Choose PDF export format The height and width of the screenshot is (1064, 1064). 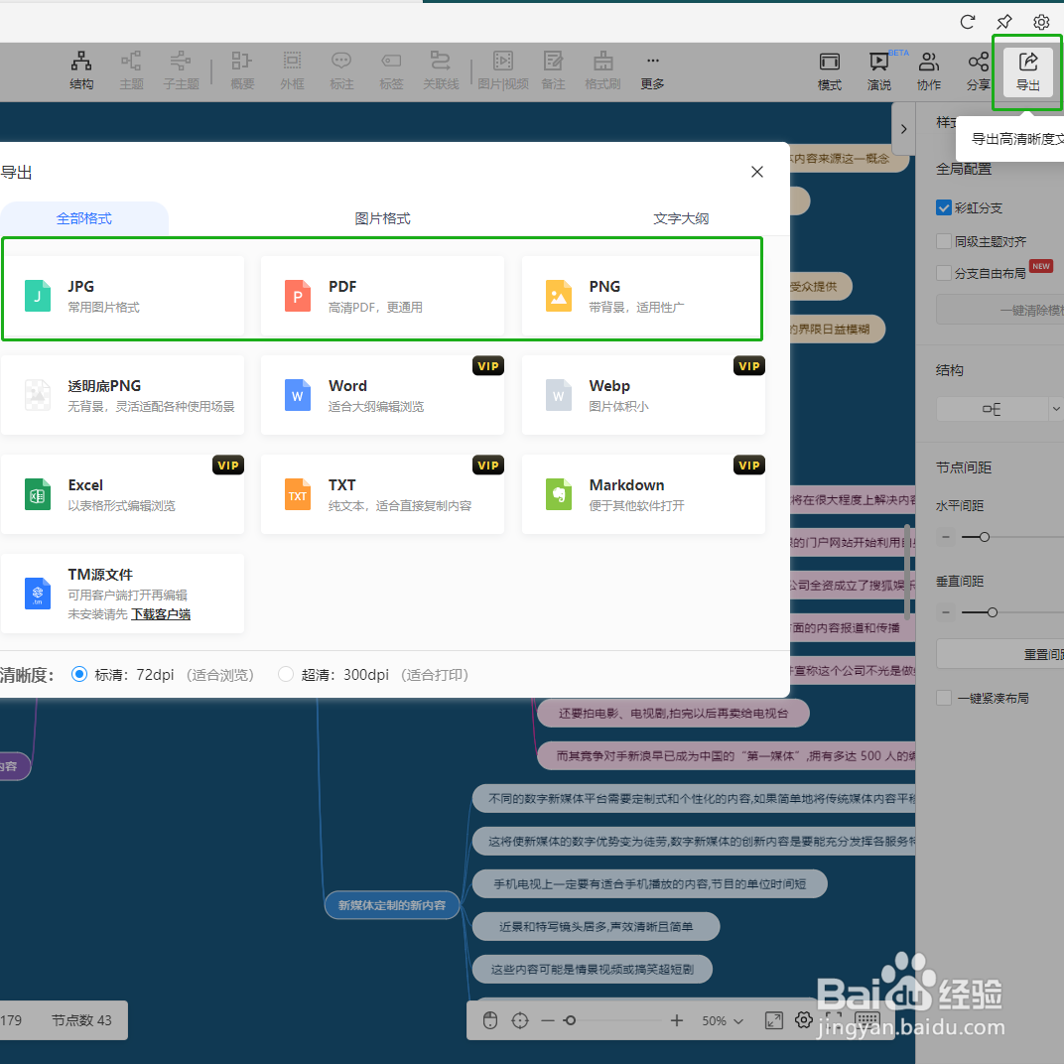[x=383, y=296]
